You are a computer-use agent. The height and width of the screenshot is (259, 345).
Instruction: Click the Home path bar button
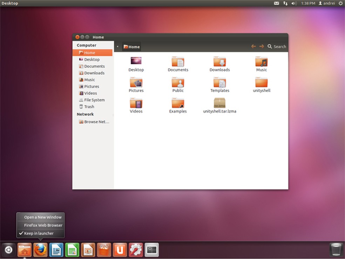click(x=131, y=47)
